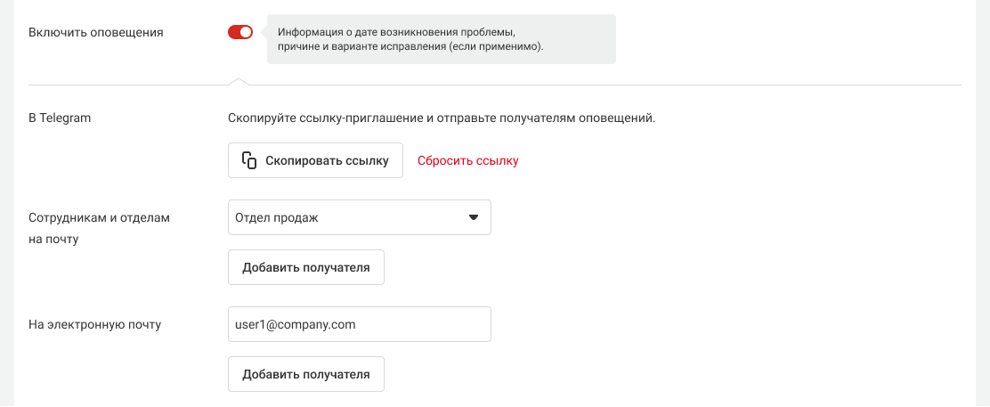Image resolution: width=990 pixels, height=407 pixels.
Task: Open the Отдел продаж dropdown
Action: (x=359, y=217)
